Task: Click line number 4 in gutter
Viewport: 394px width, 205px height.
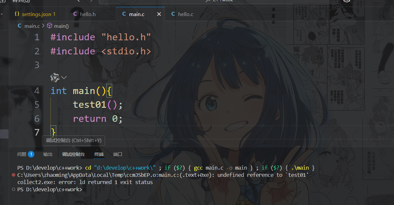Action: 37,91
